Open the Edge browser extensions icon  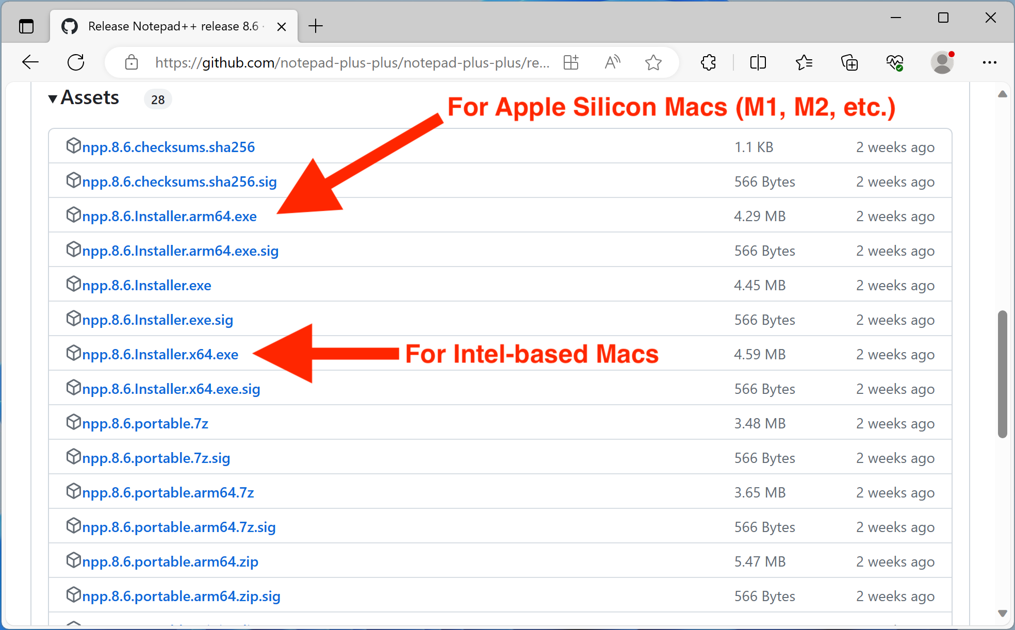[708, 62]
